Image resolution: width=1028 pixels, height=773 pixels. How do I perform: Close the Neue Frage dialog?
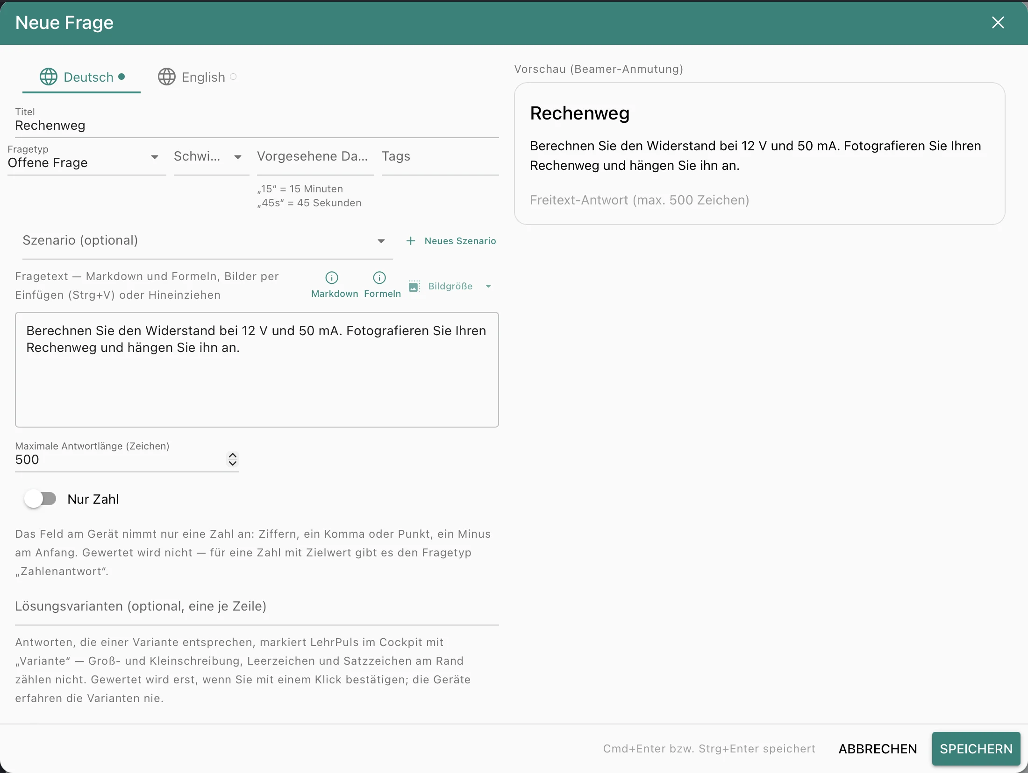(998, 22)
